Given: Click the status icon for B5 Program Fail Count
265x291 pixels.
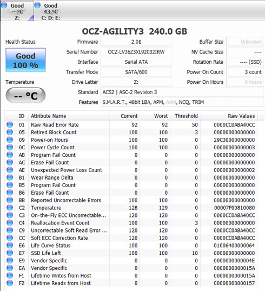Looking at the screenshot, I should [x=10, y=185].
